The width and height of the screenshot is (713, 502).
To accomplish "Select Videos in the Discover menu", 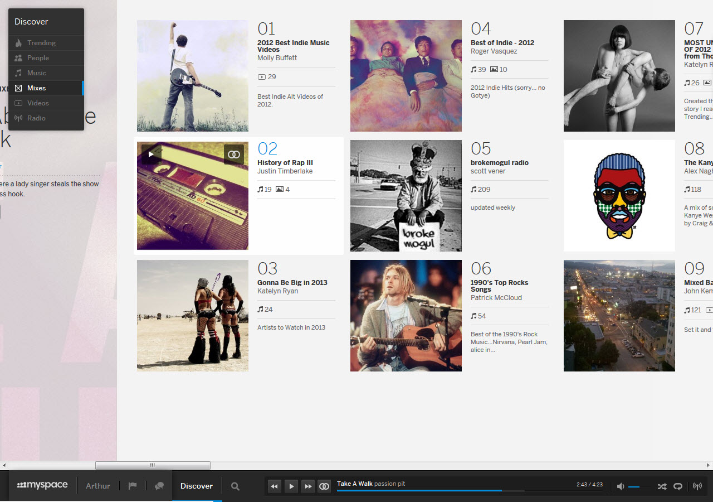I will [x=38, y=103].
